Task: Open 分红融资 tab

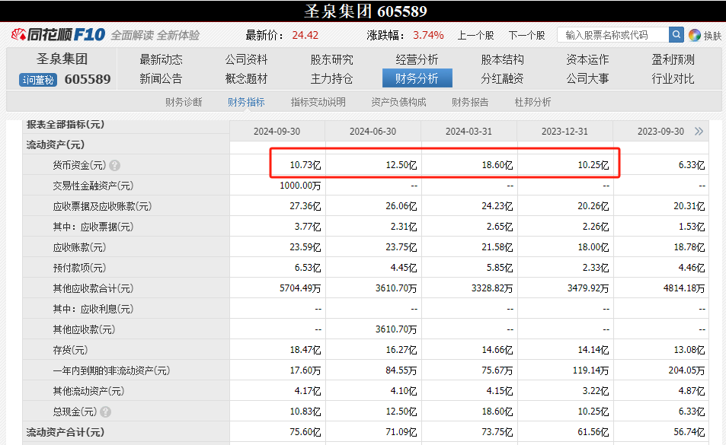Action: (502, 79)
